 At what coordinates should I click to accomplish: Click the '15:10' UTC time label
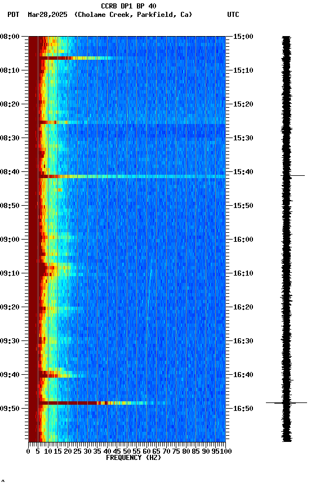[x=243, y=70]
